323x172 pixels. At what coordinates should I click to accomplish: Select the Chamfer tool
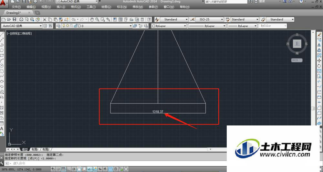click(x=319, y=108)
